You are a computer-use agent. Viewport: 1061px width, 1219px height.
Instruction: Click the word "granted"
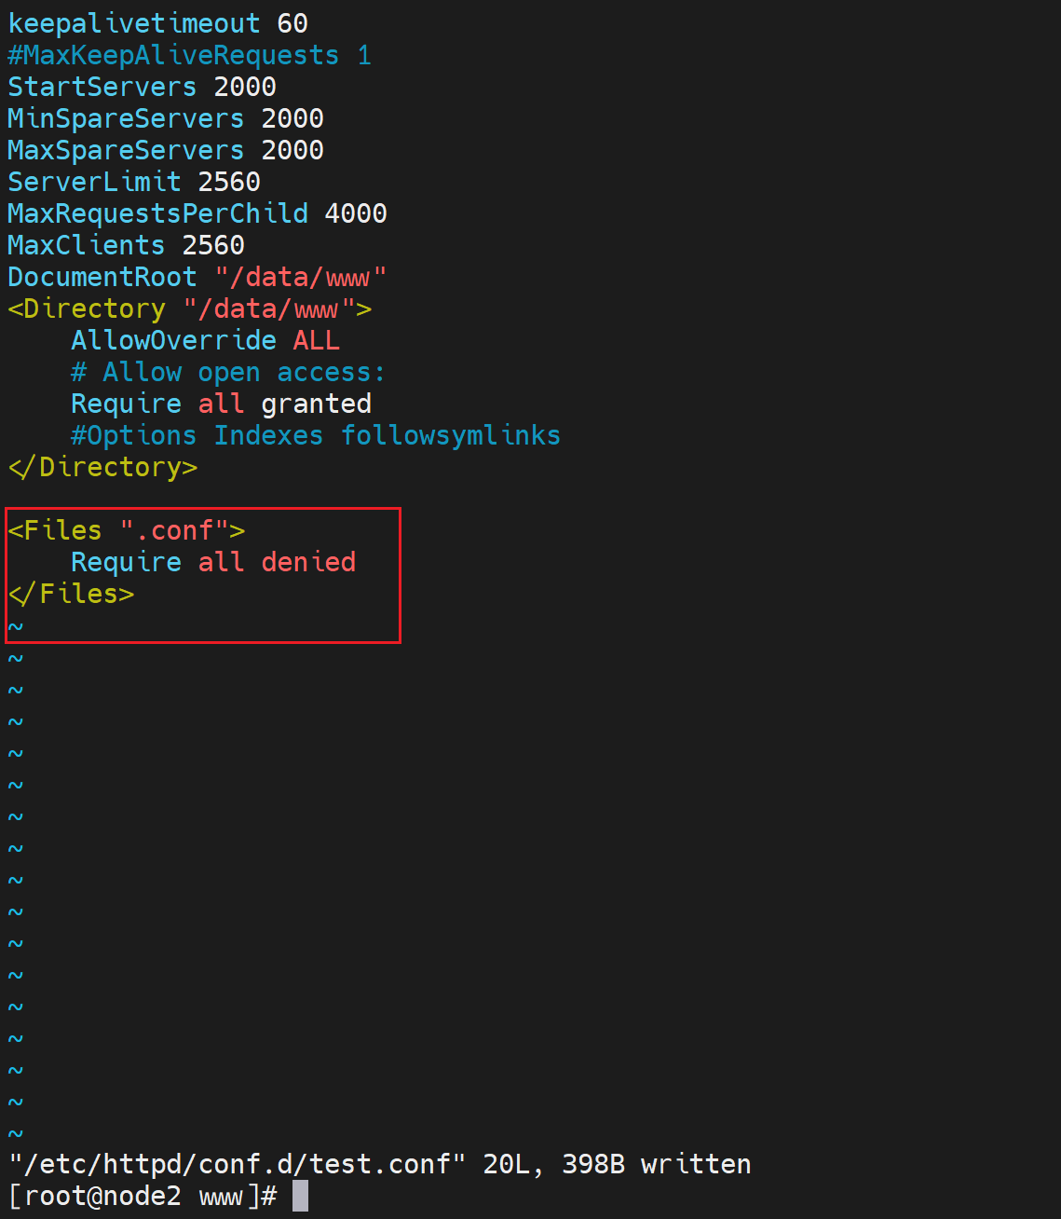(316, 404)
